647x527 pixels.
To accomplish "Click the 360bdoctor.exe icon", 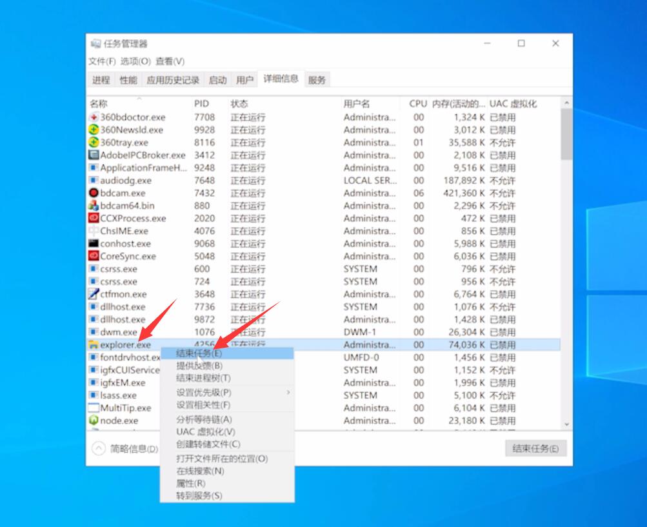I will [94, 117].
